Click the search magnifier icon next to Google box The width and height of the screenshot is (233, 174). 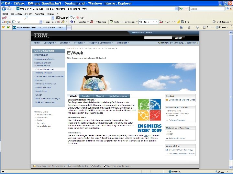[227, 9]
